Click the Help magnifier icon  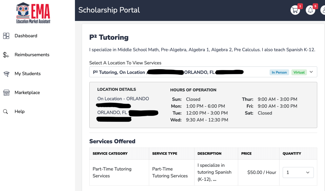point(6,112)
